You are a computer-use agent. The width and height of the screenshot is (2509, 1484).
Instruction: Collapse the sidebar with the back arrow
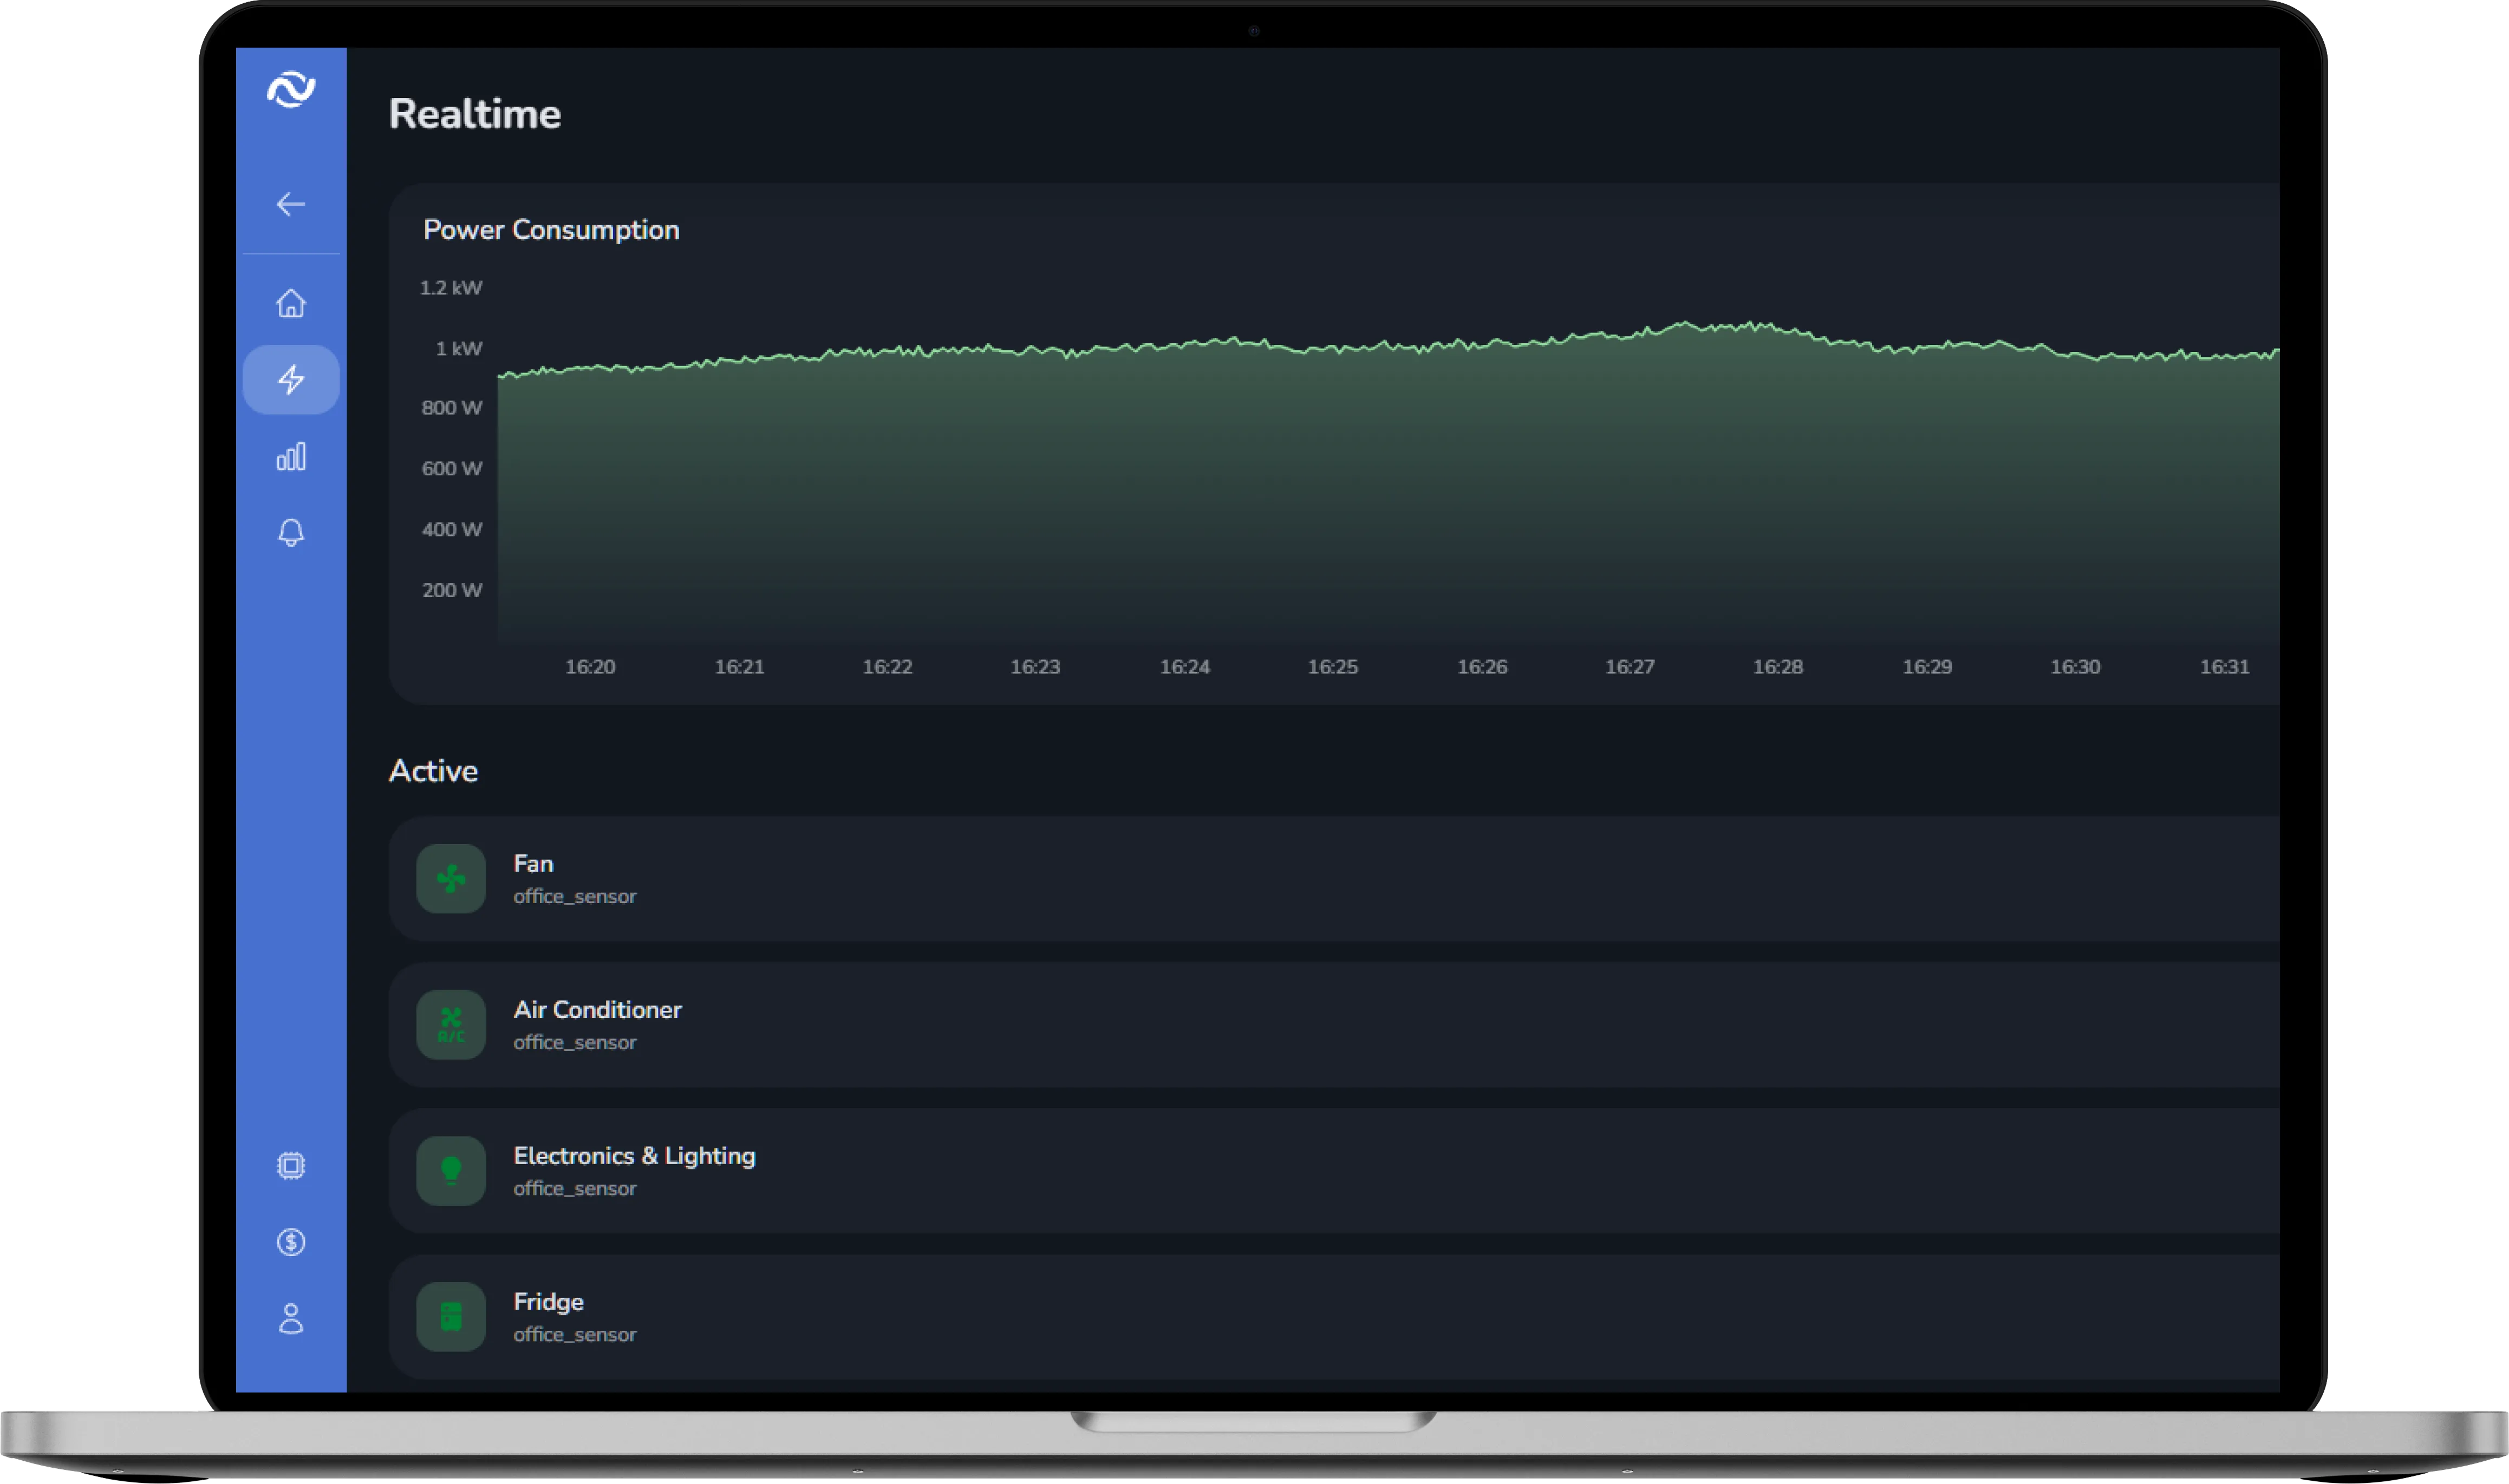[x=291, y=204]
